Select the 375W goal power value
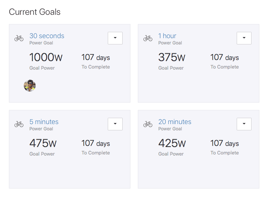 (172, 57)
